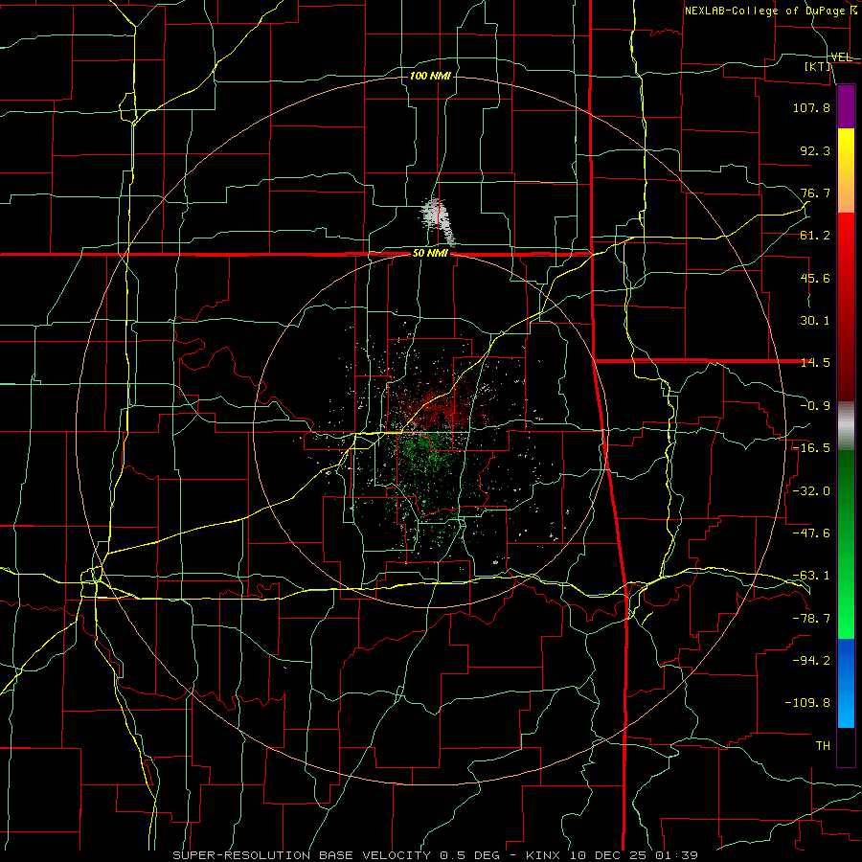
Task: Select the -16.5 velocity scale value
Action: pyautogui.click(x=811, y=448)
